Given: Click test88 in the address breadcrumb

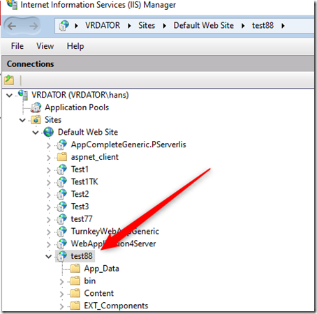Looking at the screenshot, I should (263, 25).
